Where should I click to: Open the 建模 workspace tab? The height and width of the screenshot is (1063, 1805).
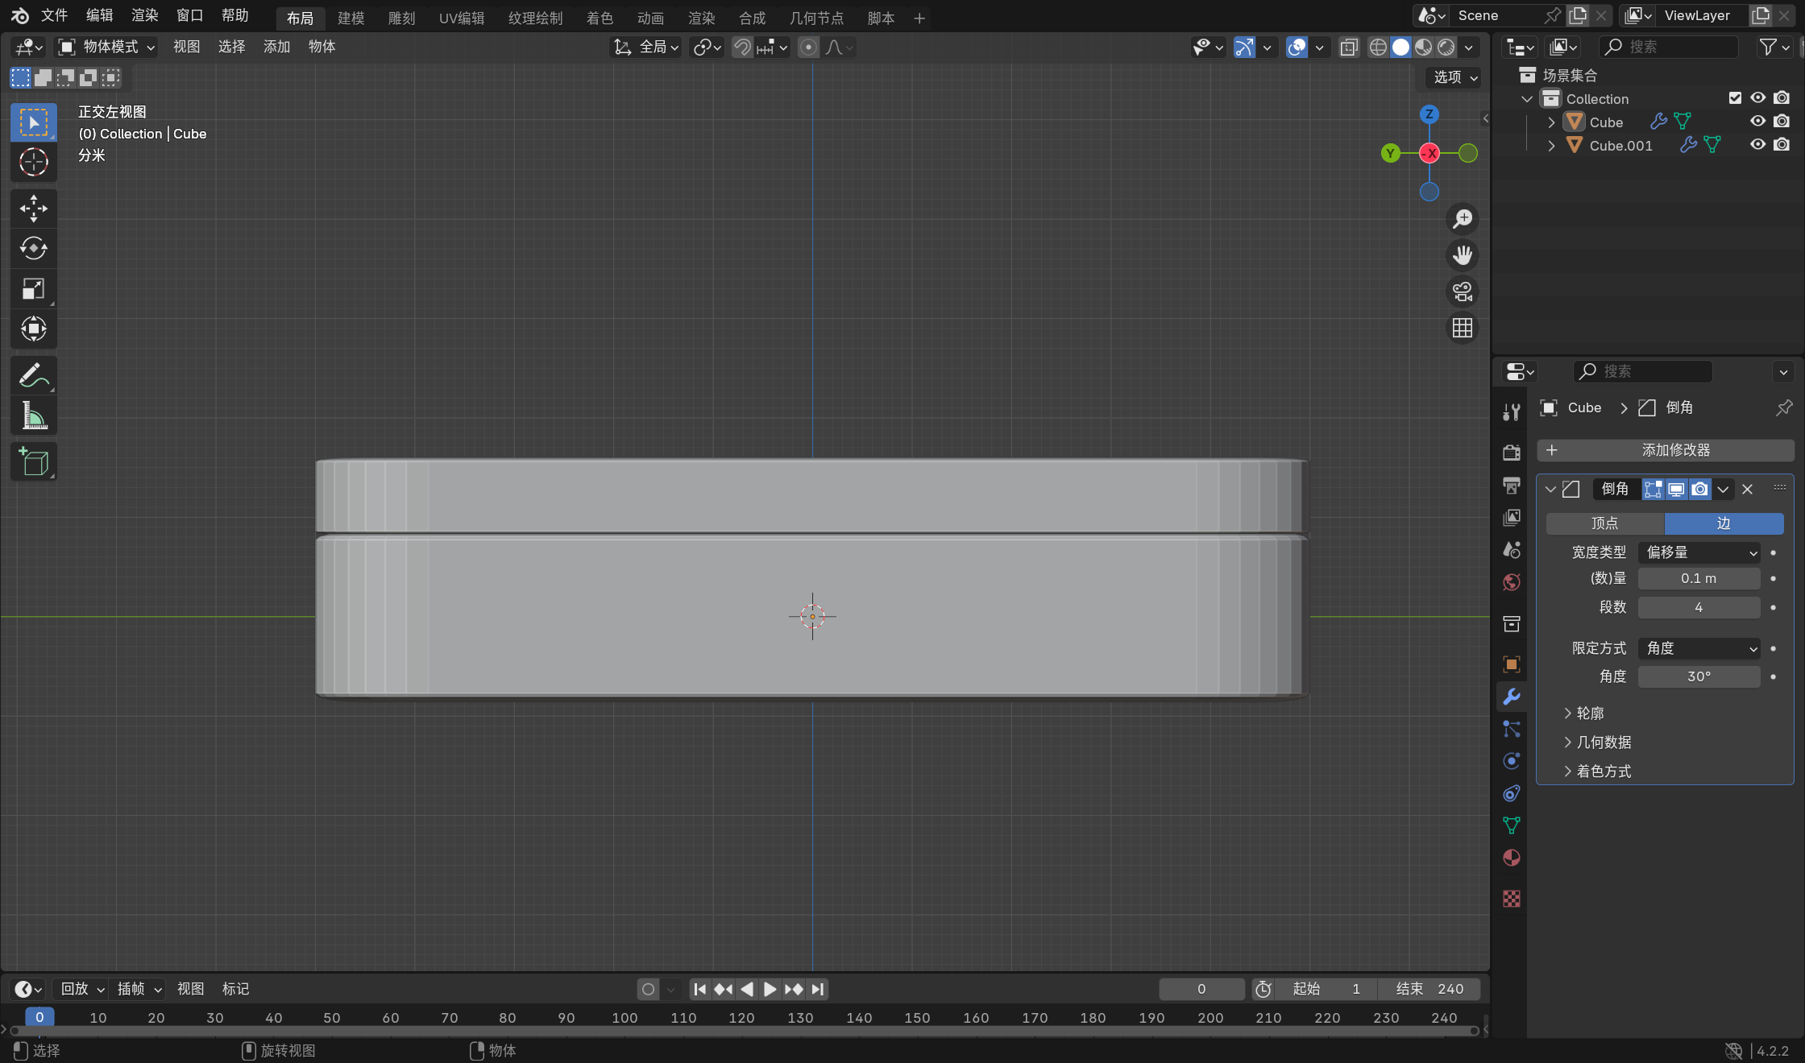click(351, 18)
